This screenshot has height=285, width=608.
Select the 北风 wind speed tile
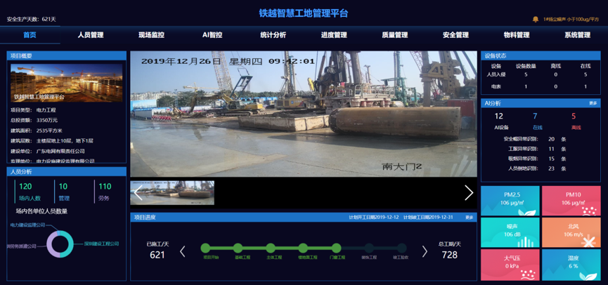click(571, 232)
